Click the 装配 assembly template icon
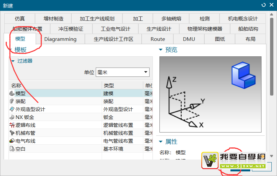 click(x=12, y=101)
